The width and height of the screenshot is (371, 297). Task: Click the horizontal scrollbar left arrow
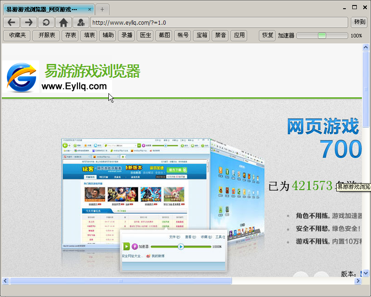(x=5, y=281)
